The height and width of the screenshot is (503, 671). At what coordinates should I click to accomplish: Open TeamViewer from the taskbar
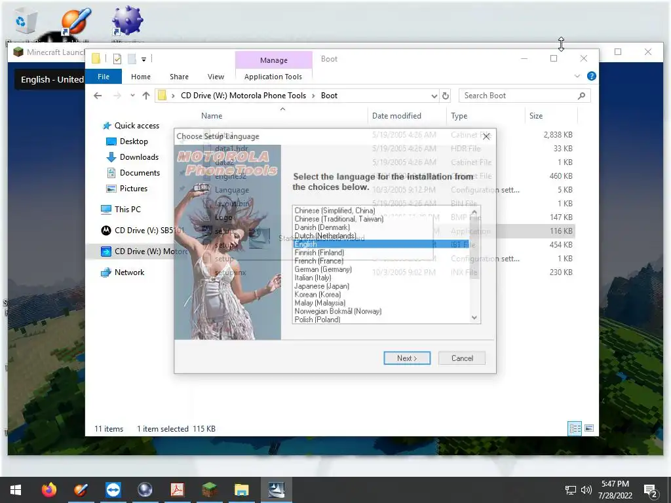(x=113, y=490)
